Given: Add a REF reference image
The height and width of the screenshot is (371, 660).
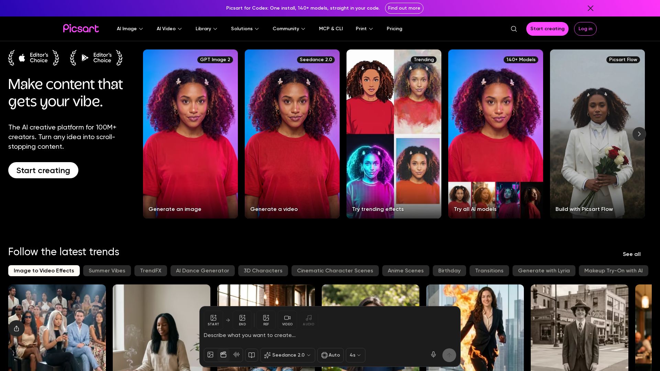Looking at the screenshot, I should [266, 320].
